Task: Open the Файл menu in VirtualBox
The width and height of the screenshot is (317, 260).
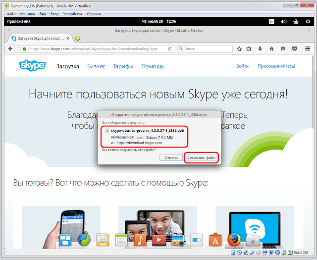Action: [11, 14]
